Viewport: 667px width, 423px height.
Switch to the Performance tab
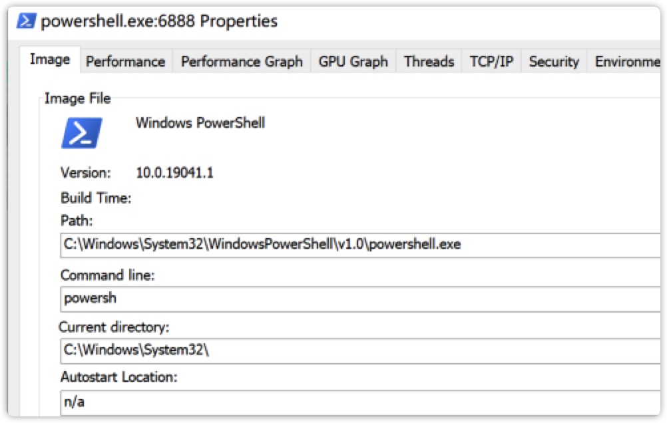pos(126,62)
